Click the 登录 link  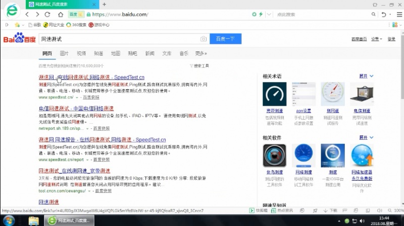coord(391,39)
